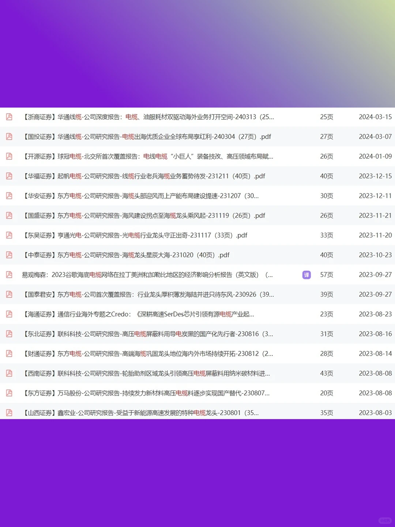Viewport: 395px width, 527px height.
Task: Click the date 2023-08-16
Action: [x=375, y=334]
